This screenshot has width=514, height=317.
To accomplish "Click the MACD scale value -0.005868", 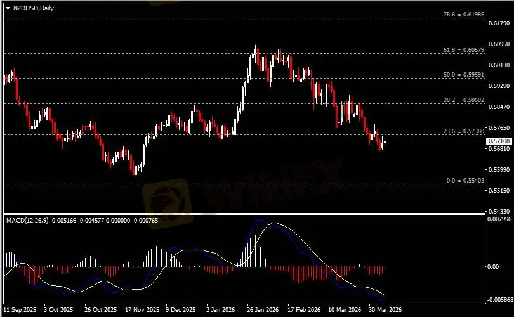I will (x=500, y=300).
